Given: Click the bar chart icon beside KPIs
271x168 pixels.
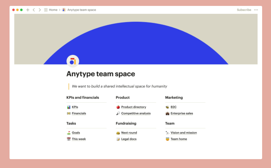Looking at the screenshot, I should point(69,107).
